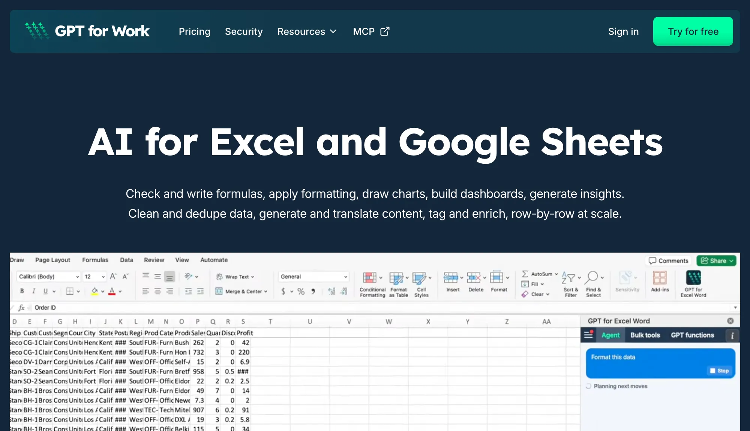Click the GPT for Work logo
Viewport: 750px width, 431px height.
click(87, 31)
